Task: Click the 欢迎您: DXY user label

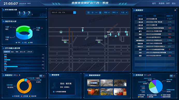Action: pyautogui.click(x=164, y=3)
